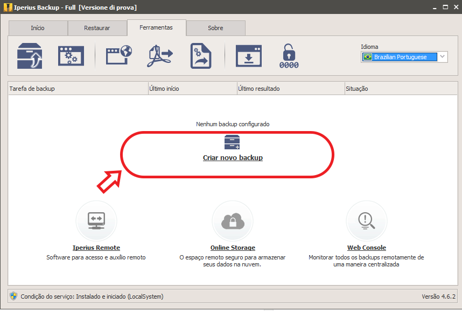
Task: Click the download window icon
Action: [x=249, y=56]
